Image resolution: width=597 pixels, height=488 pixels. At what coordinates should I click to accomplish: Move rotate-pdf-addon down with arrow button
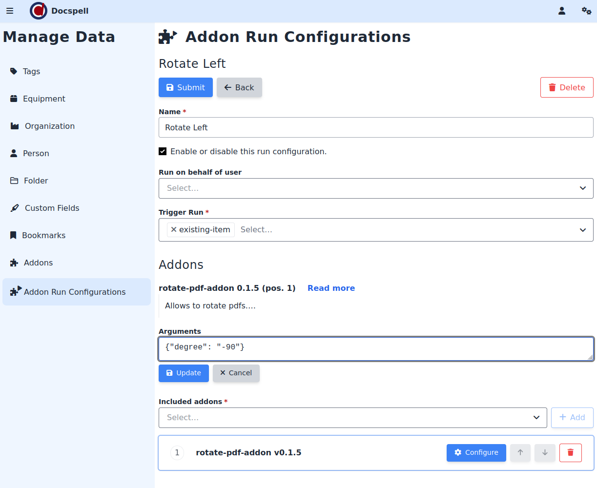click(545, 453)
